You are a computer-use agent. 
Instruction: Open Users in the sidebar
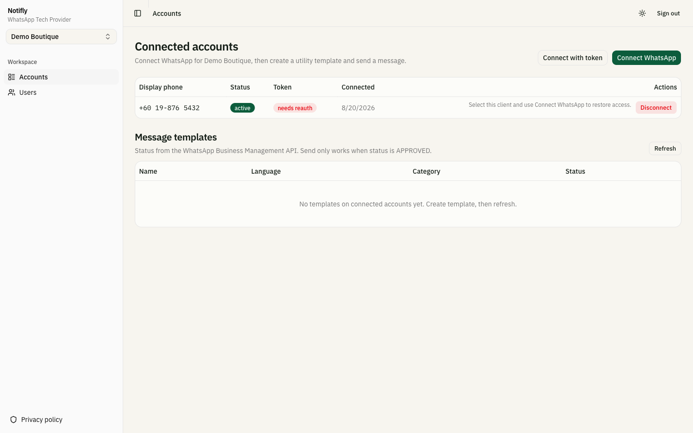[x=61, y=92]
